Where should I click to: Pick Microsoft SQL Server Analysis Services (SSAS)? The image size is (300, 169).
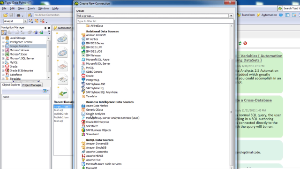click(x=112, y=118)
